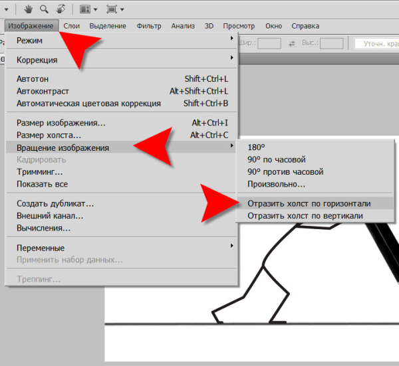The height and width of the screenshot is (366, 399).
Task: Click the Выс. height input field
Action: click(x=332, y=43)
